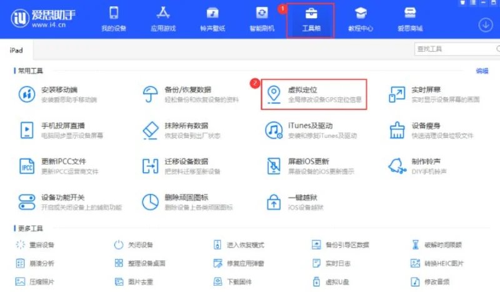Open the 实时日志 log viewer
This screenshot has width=500, height=292.
(x=331, y=263)
